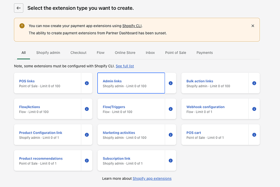The image size is (280, 187).
Task: Show info for Webhook configuration
Action: coord(254,109)
